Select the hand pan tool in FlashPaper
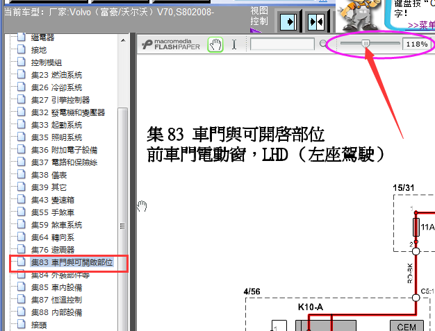 pos(215,44)
